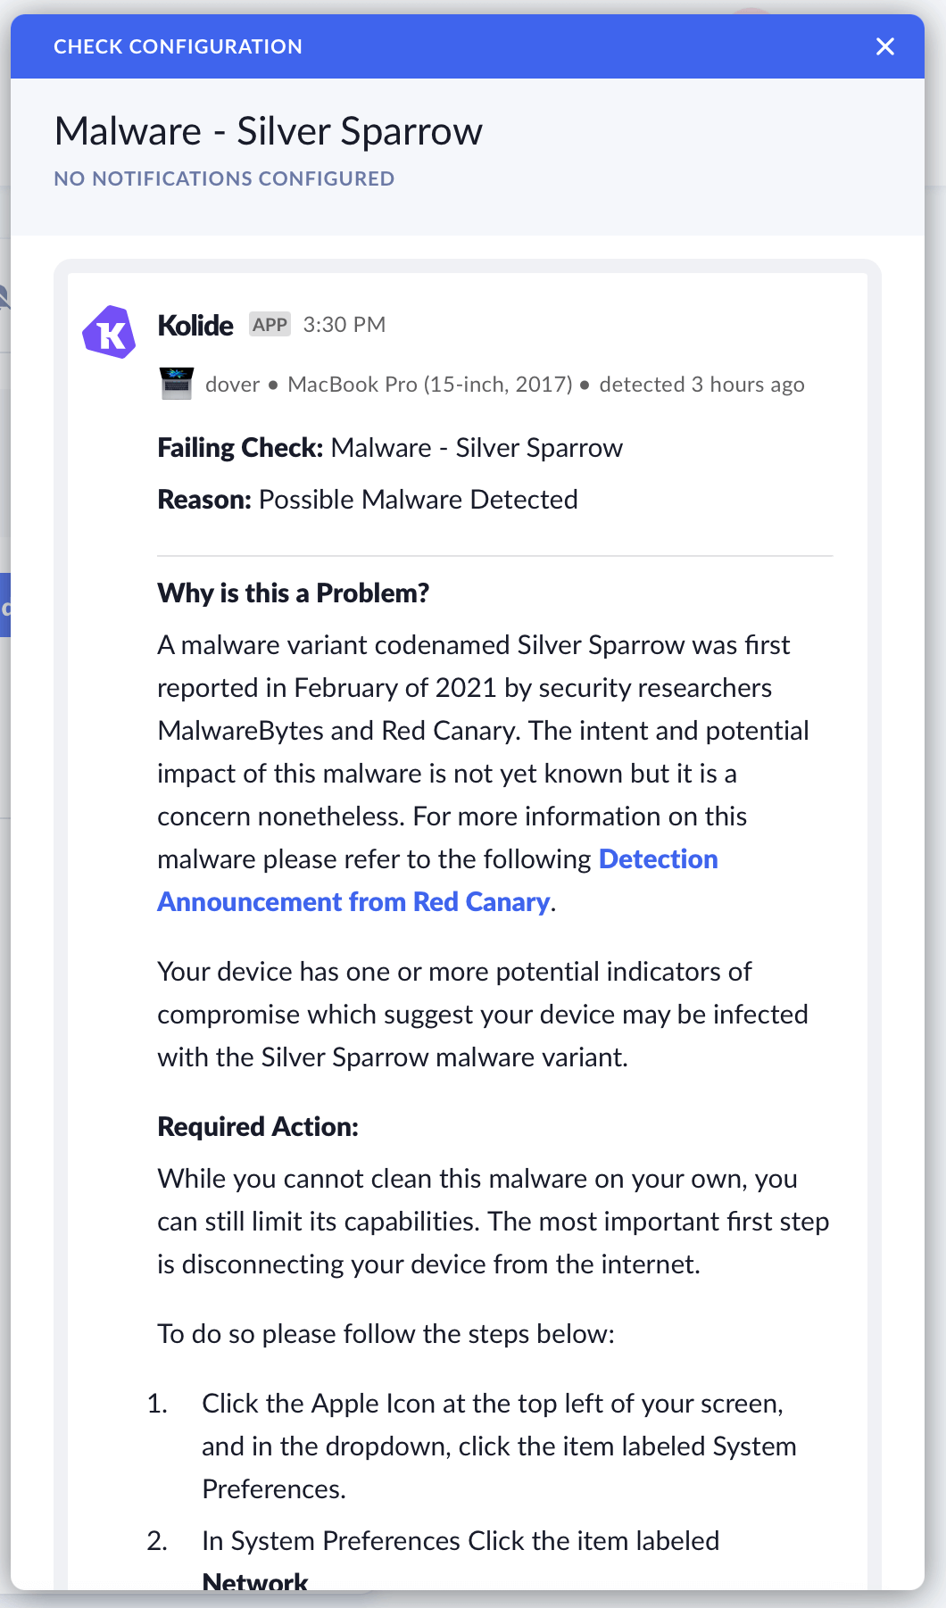Image resolution: width=946 pixels, height=1608 pixels.
Task: Click the Check Configuration header text
Action: (178, 46)
